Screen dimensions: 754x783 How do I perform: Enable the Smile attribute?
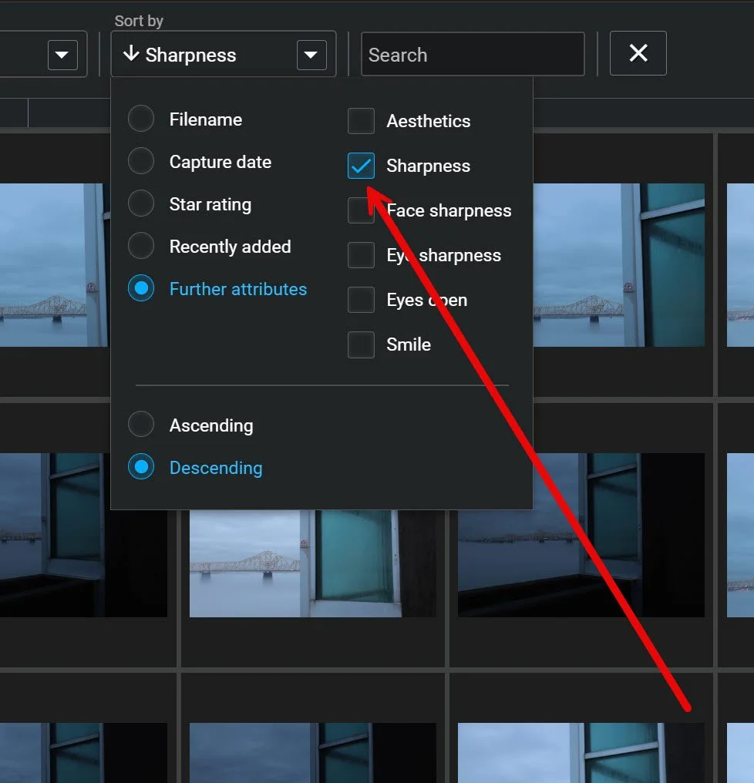pos(361,344)
